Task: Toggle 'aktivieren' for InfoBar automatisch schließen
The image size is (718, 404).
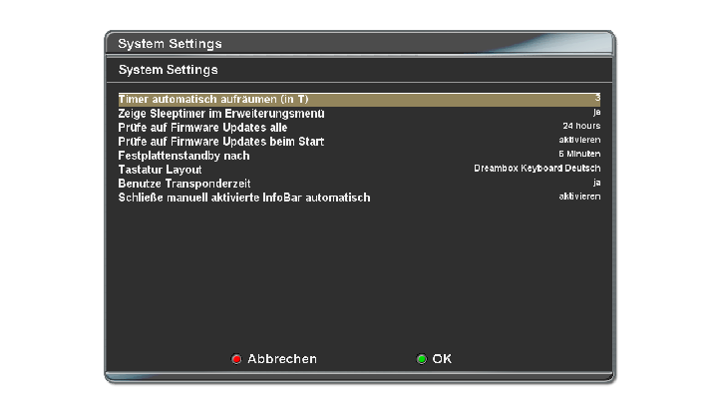Action: click(579, 197)
